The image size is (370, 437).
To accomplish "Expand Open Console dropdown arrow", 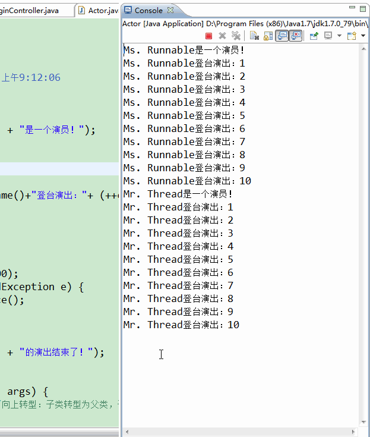I will 363,36.
